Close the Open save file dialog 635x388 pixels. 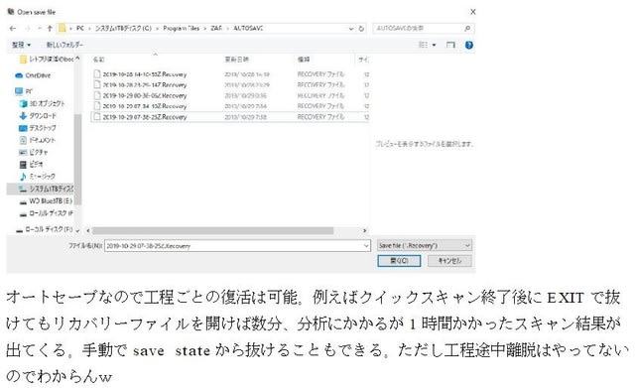[472, 12]
